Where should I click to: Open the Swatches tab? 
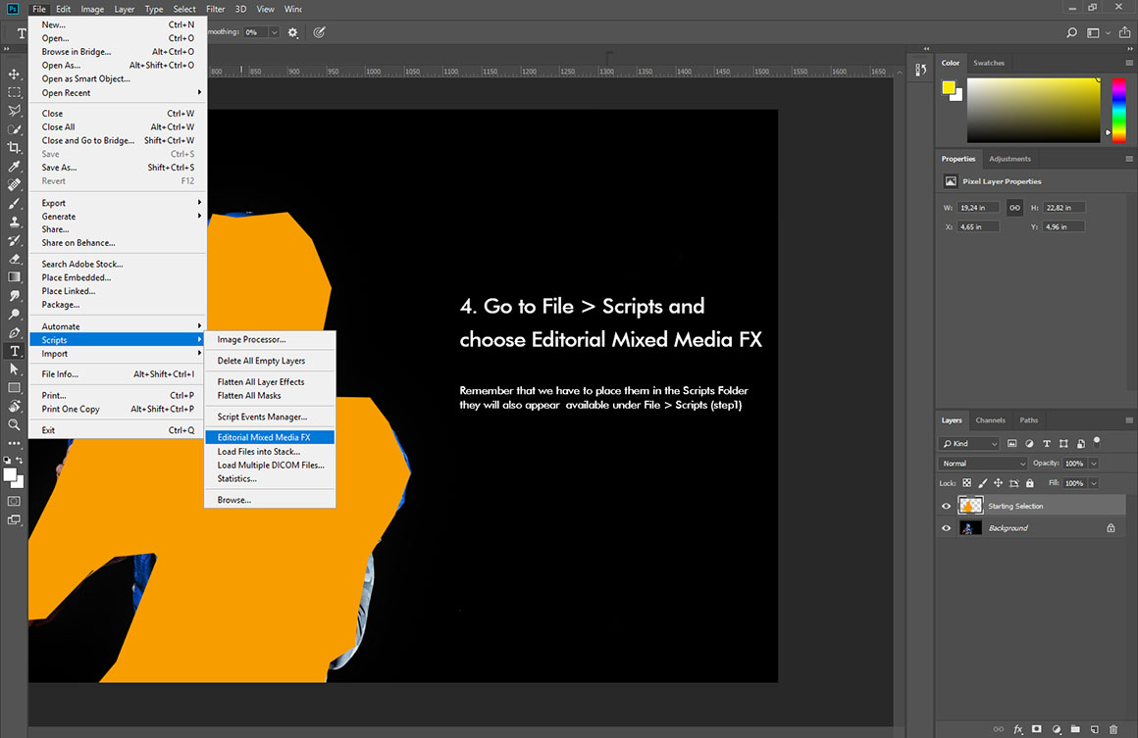point(989,63)
